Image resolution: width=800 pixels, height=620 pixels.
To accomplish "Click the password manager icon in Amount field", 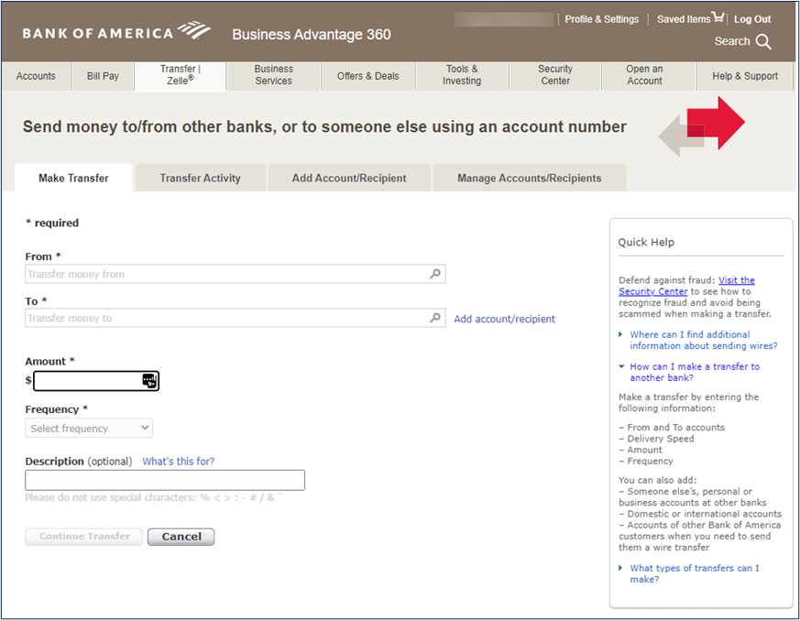I will coord(149,381).
